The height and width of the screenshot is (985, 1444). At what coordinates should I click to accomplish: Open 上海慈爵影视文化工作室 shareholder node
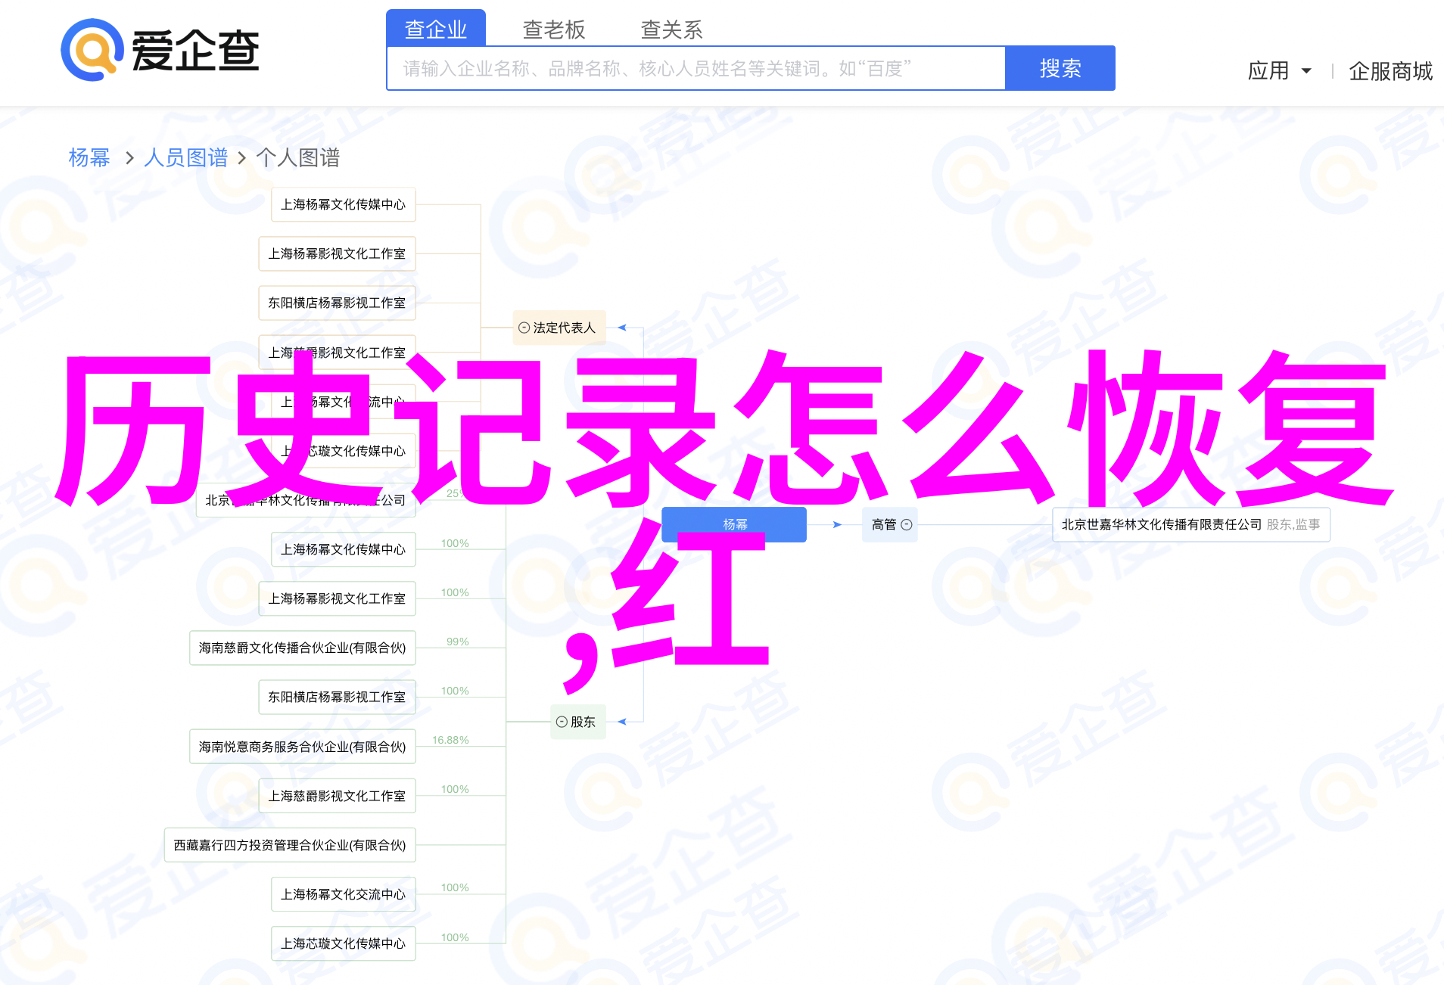(x=338, y=796)
